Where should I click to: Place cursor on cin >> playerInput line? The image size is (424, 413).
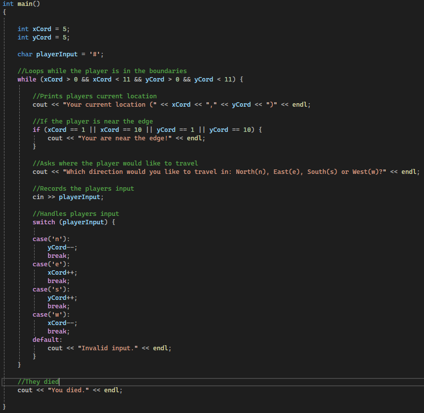68,197
